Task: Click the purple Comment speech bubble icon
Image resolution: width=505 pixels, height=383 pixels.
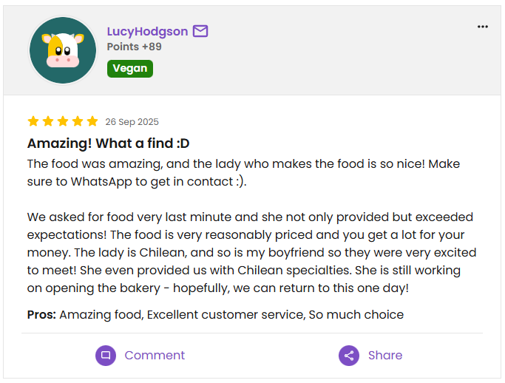Action: [x=106, y=356]
